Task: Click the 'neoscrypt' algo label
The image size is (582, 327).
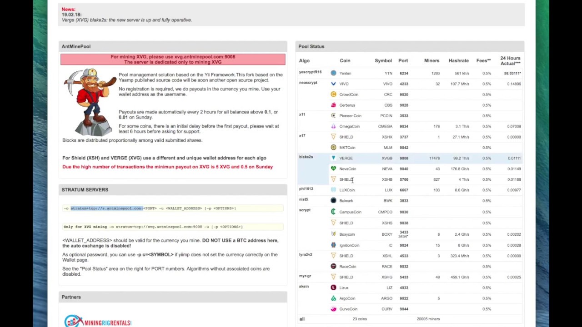Action: [308, 83]
